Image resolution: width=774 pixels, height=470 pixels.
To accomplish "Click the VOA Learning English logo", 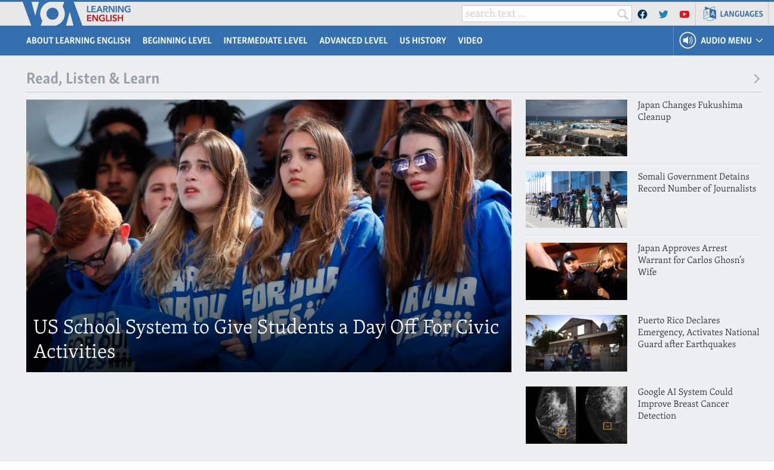I will [76, 13].
